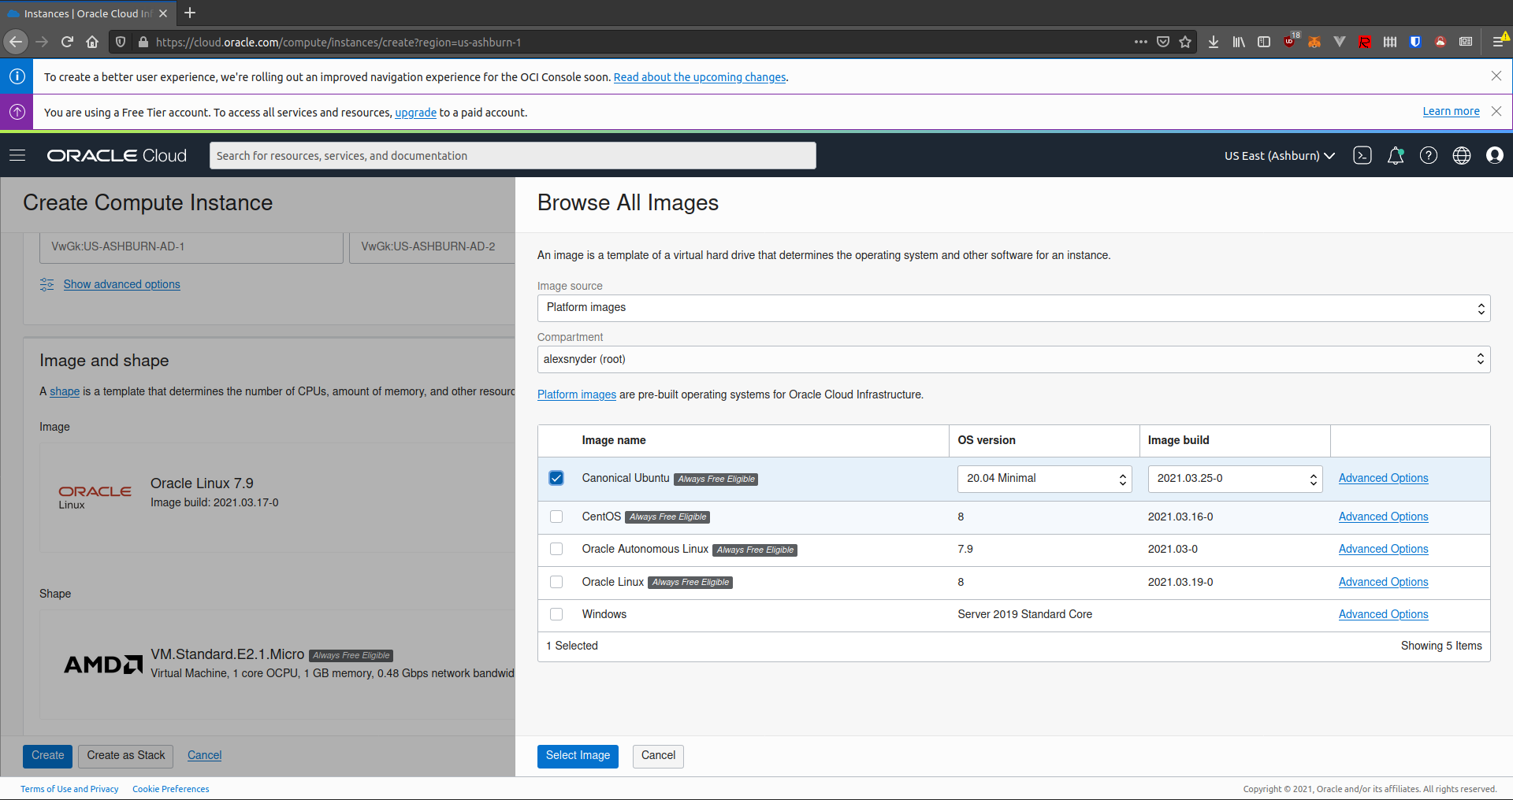Open Cloud Shell developer tools icon
Viewport: 1513px width, 800px height.
tap(1362, 155)
